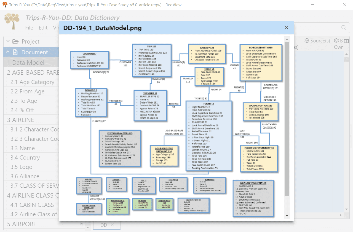This screenshot has height=232, width=353.
Task: Select '4.2 Airline Class of' outline row
Action: 31,214
